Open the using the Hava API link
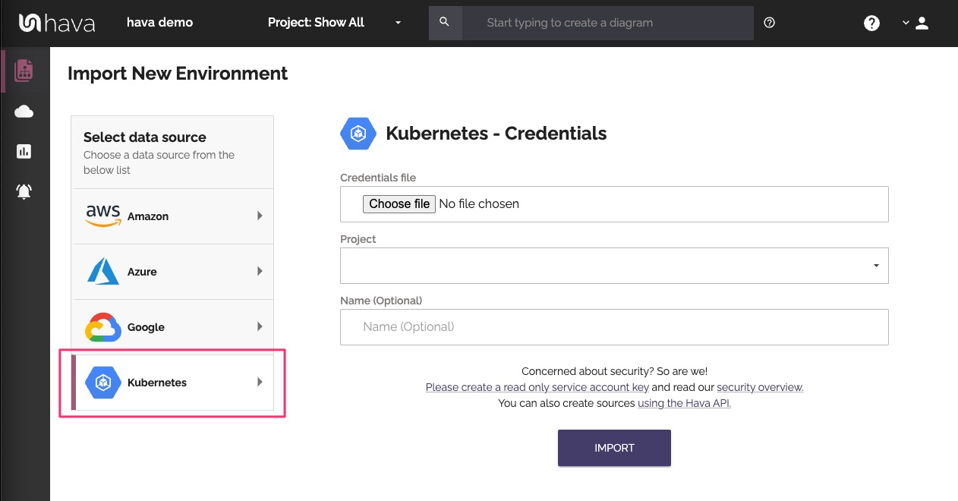 tap(684, 403)
